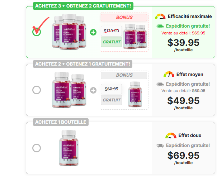Click the gray plus icon in second offer

[93, 90]
